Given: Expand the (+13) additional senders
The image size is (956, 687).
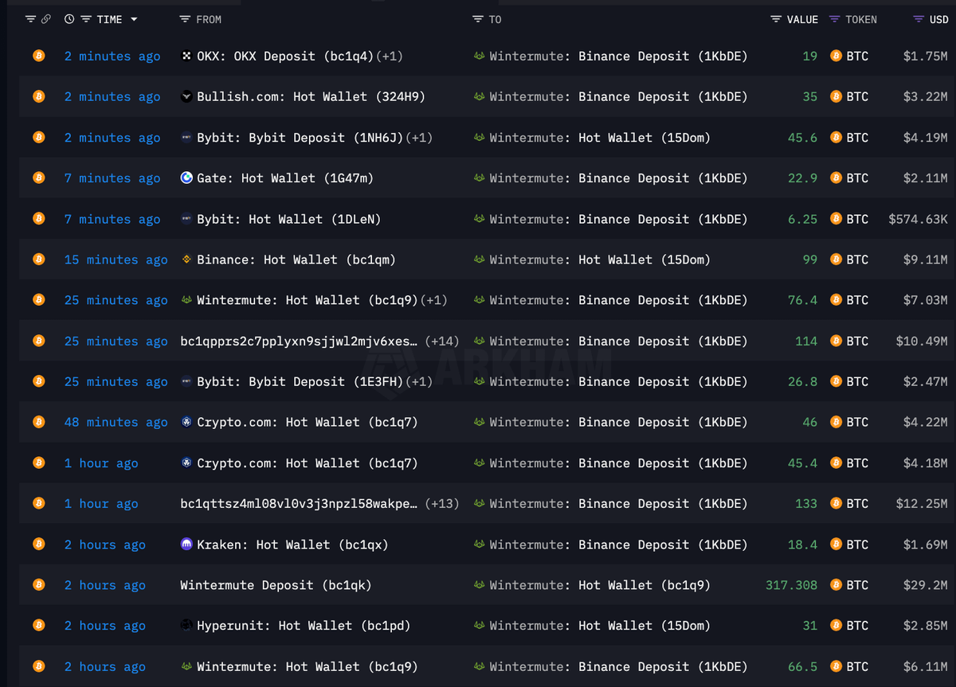Looking at the screenshot, I should 441,503.
